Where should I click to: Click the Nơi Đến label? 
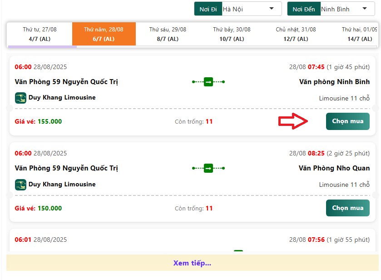click(x=304, y=9)
